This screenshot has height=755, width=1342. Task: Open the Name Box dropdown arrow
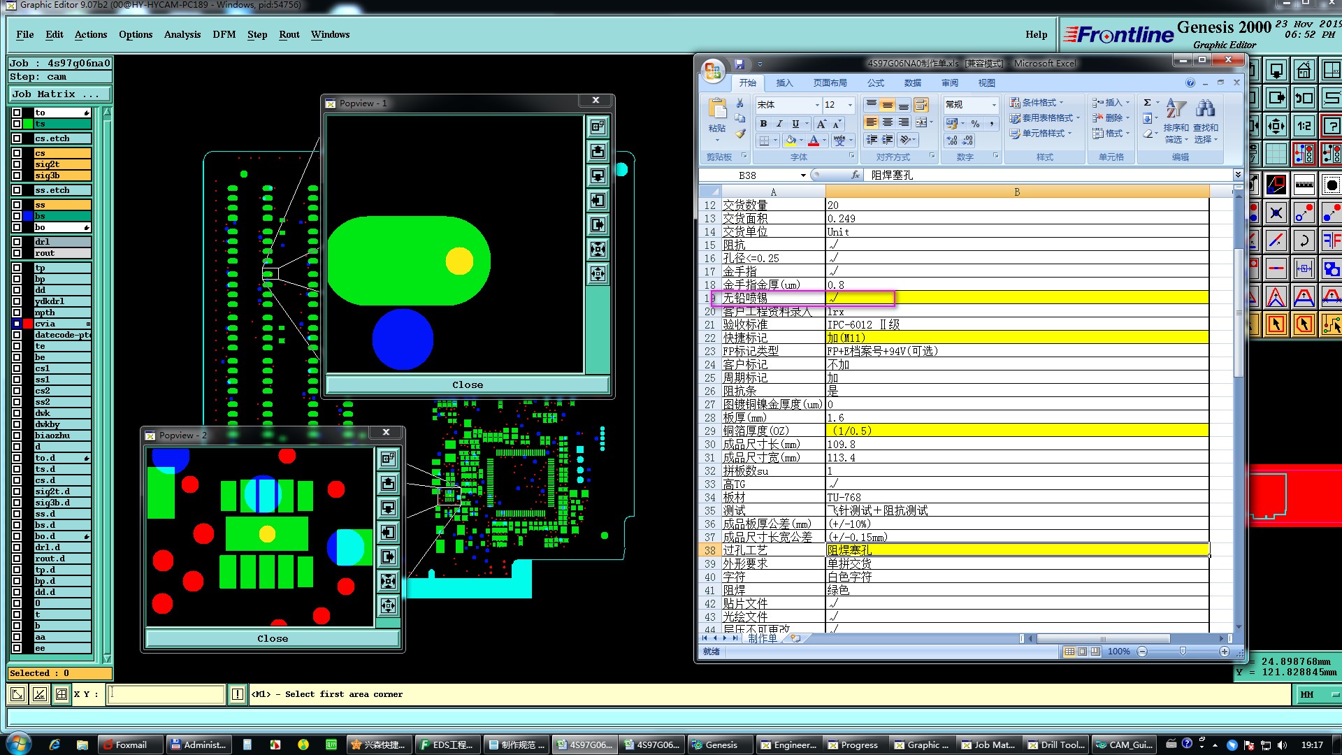tap(803, 175)
